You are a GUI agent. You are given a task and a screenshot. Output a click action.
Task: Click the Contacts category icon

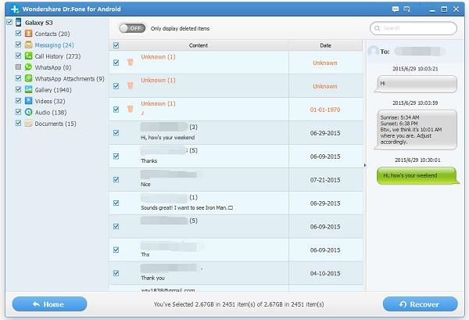[x=28, y=33]
